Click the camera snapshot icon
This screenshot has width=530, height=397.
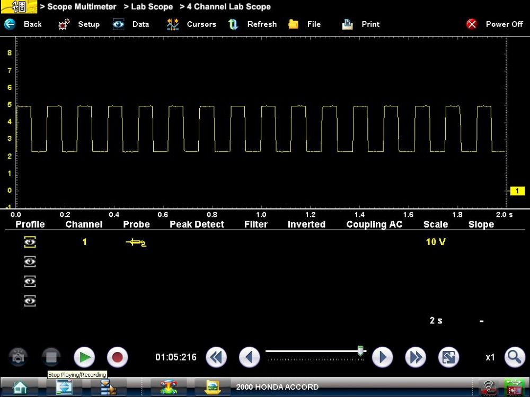click(x=19, y=358)
